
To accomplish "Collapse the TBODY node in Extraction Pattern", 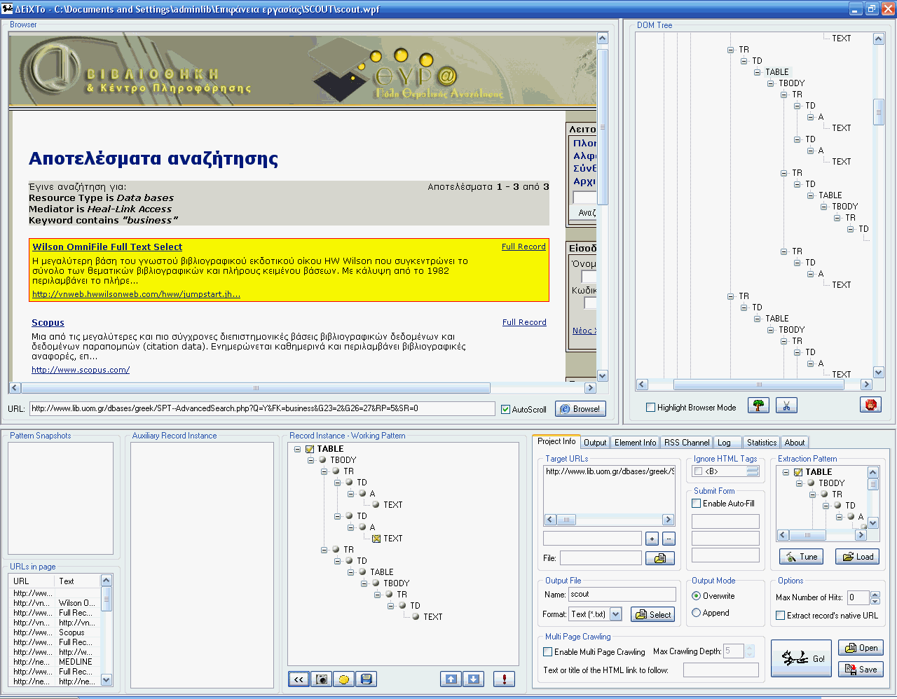I will point(799,483).
